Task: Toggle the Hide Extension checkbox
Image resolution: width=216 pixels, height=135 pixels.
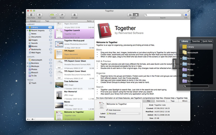Action: [107, 110]
